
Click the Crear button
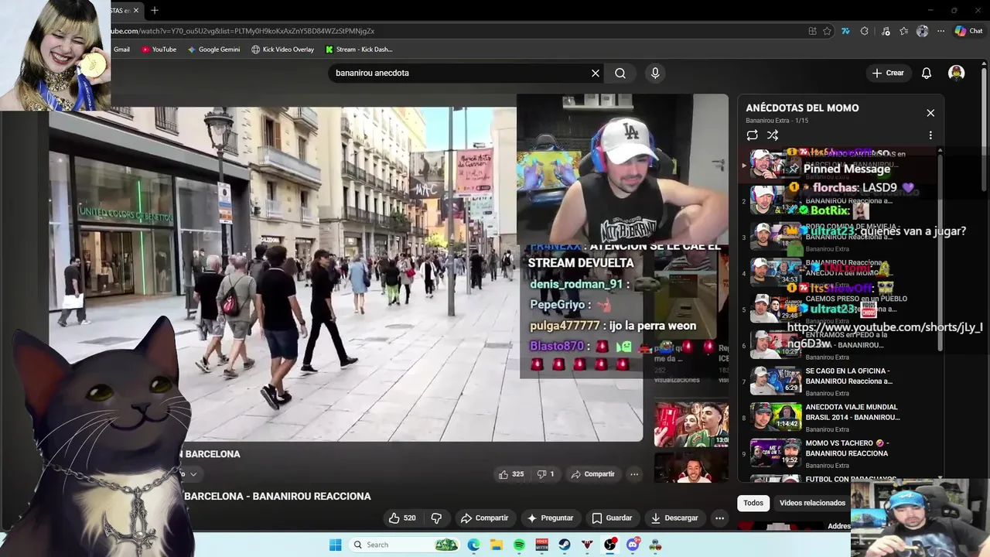click(x=888, y=73)
